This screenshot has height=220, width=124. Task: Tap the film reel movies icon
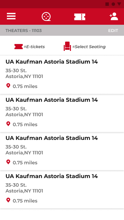click(46, 16)
